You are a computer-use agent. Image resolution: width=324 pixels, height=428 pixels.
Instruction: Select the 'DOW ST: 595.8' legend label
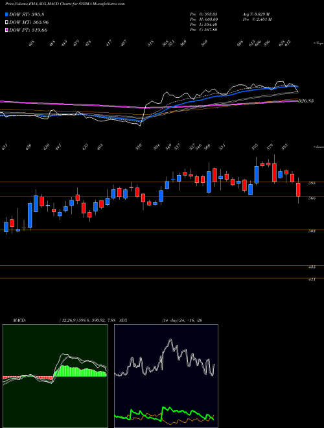pos(27,14)
